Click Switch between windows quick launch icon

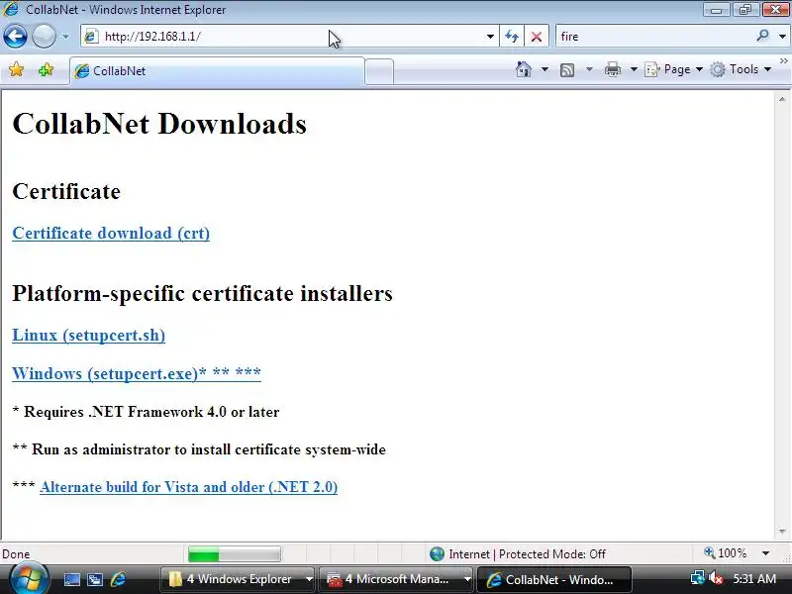pyautogui.click(x=94, y=580)
